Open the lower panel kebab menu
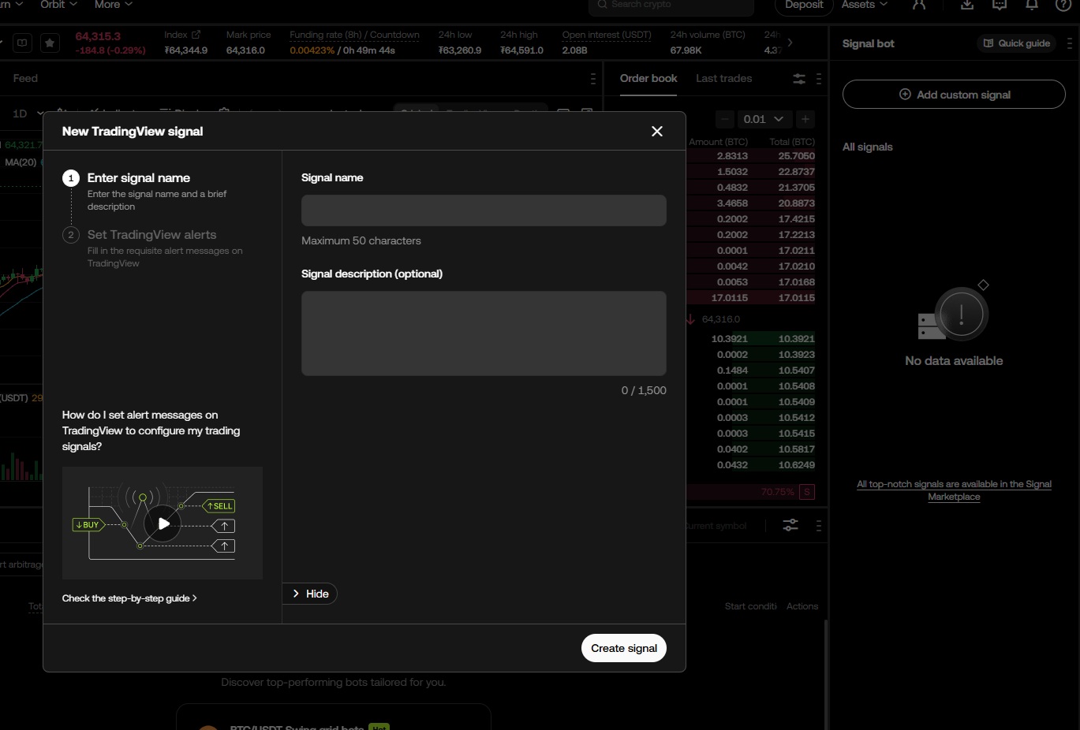The image size is (1080, 730). click(819, 525)
